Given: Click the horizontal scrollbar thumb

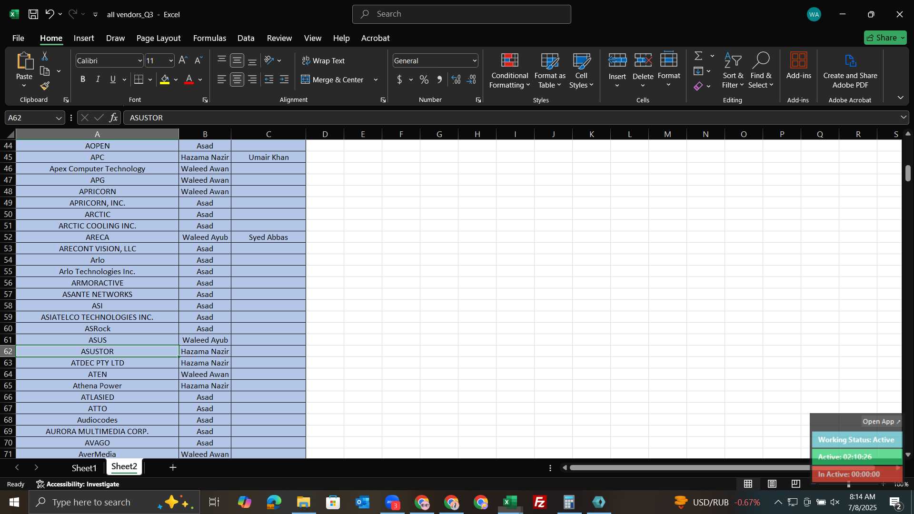Looking at the screenshot, I should point(689,468).
